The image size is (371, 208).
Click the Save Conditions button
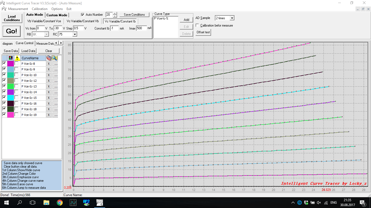134,15
